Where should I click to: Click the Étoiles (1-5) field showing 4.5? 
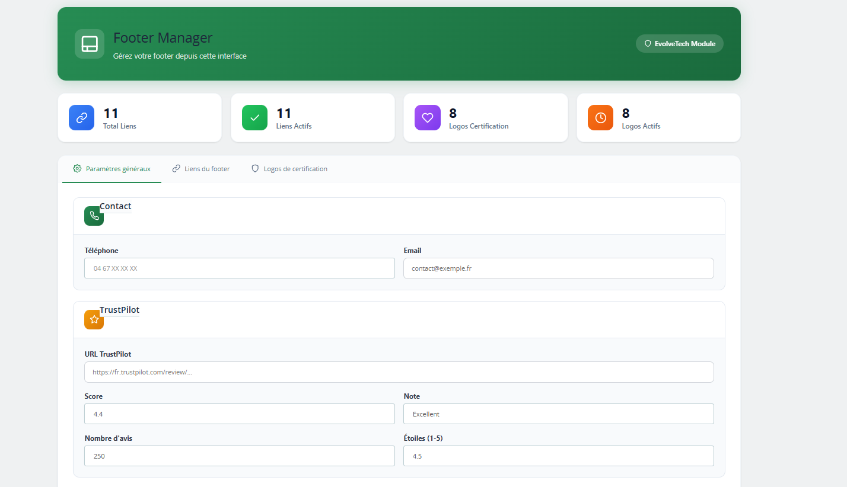click(558, 456)
